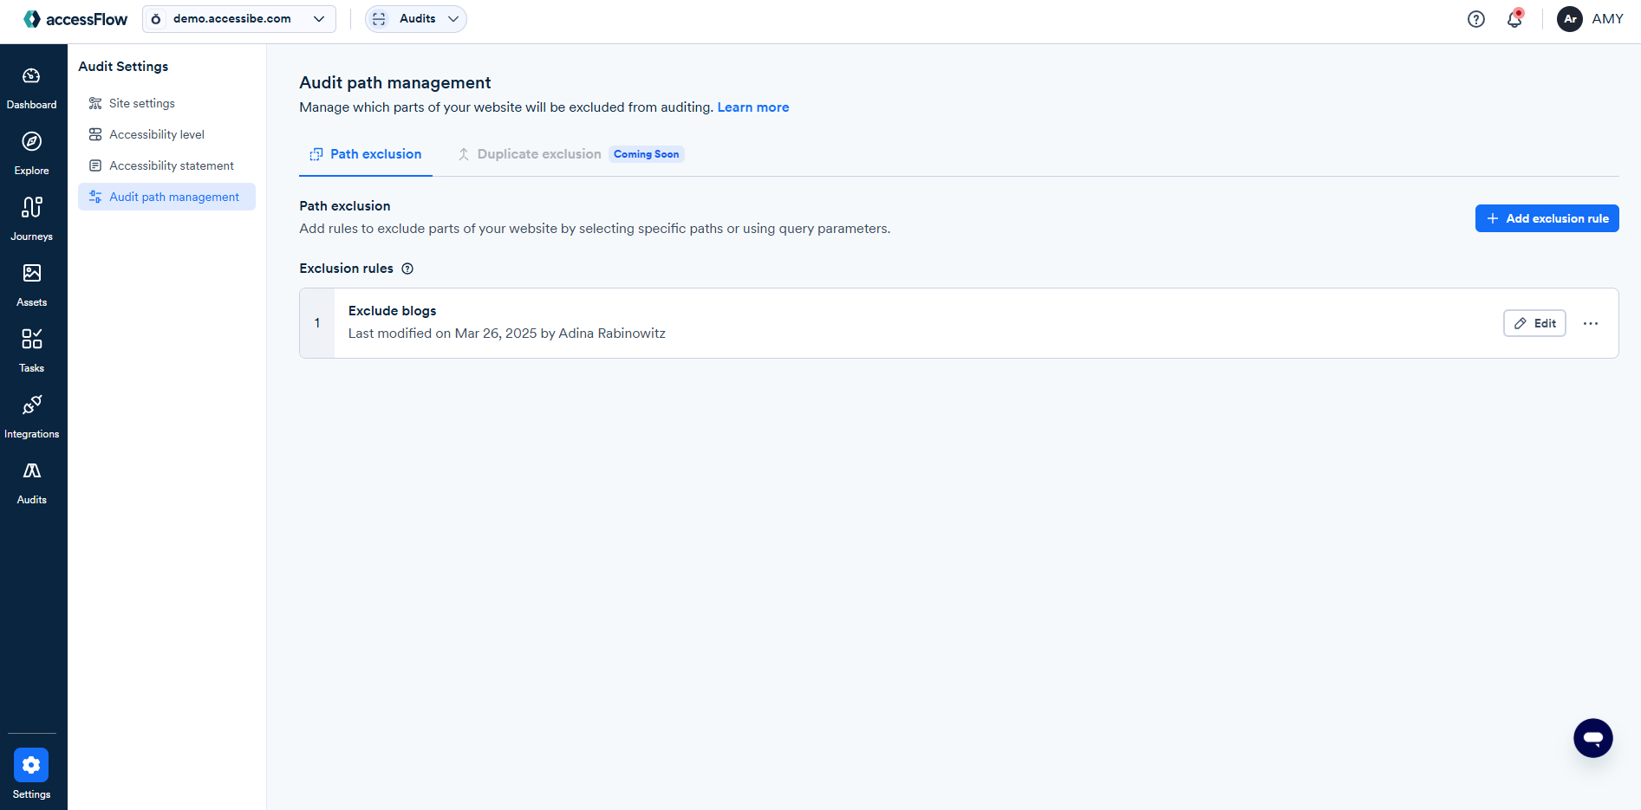The image size is (1641, 810).
Task: Open the demo.accessibe.com site dropdown
Action: (239, 19)
